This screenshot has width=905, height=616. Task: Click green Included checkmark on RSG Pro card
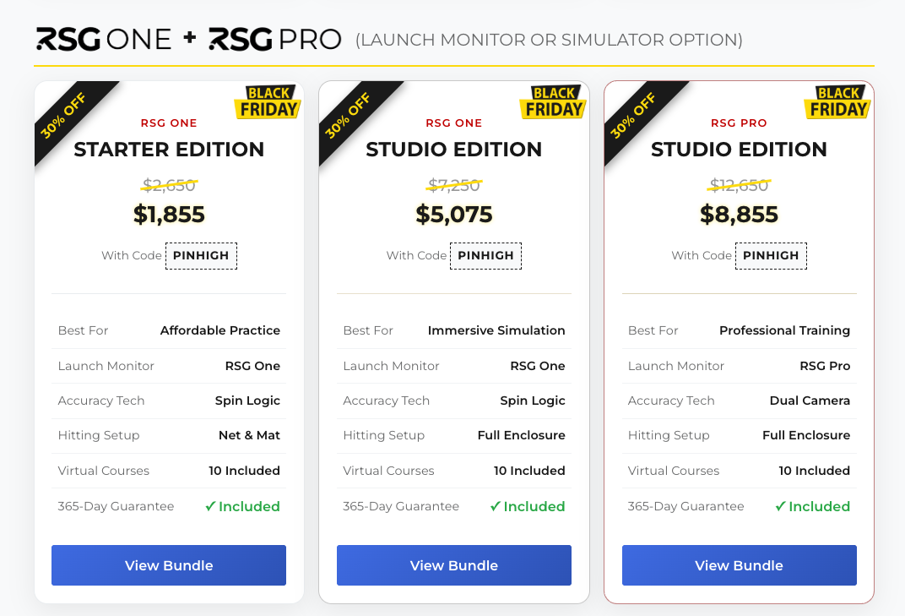[x=781, y=506]
